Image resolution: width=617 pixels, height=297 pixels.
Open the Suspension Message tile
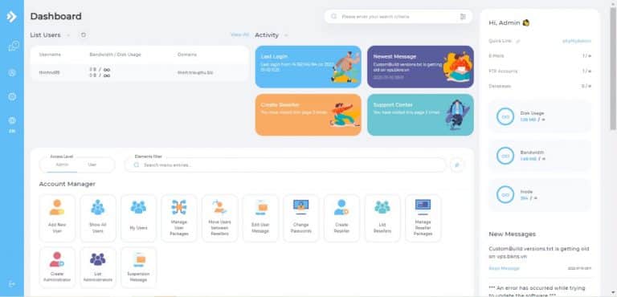pyautogui.click(x=138, y=267)
